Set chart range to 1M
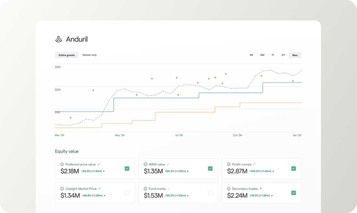The image size is (357, 213). coord(251,55)
